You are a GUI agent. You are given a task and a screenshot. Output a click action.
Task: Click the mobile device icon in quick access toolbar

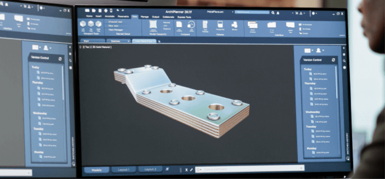111,10
